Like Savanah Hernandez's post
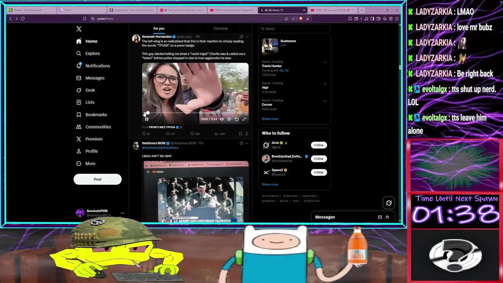Viewport: 503px width, 283px height. [x=195, y=134]
